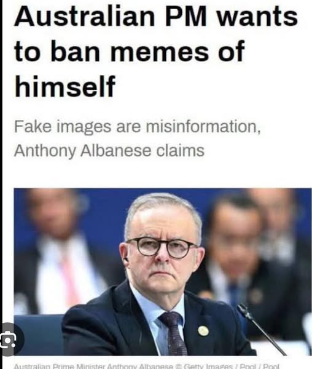Screen dimensions: 312x369
Task: Click the word "PM" in the headline
Action: [x=185, y=17]
